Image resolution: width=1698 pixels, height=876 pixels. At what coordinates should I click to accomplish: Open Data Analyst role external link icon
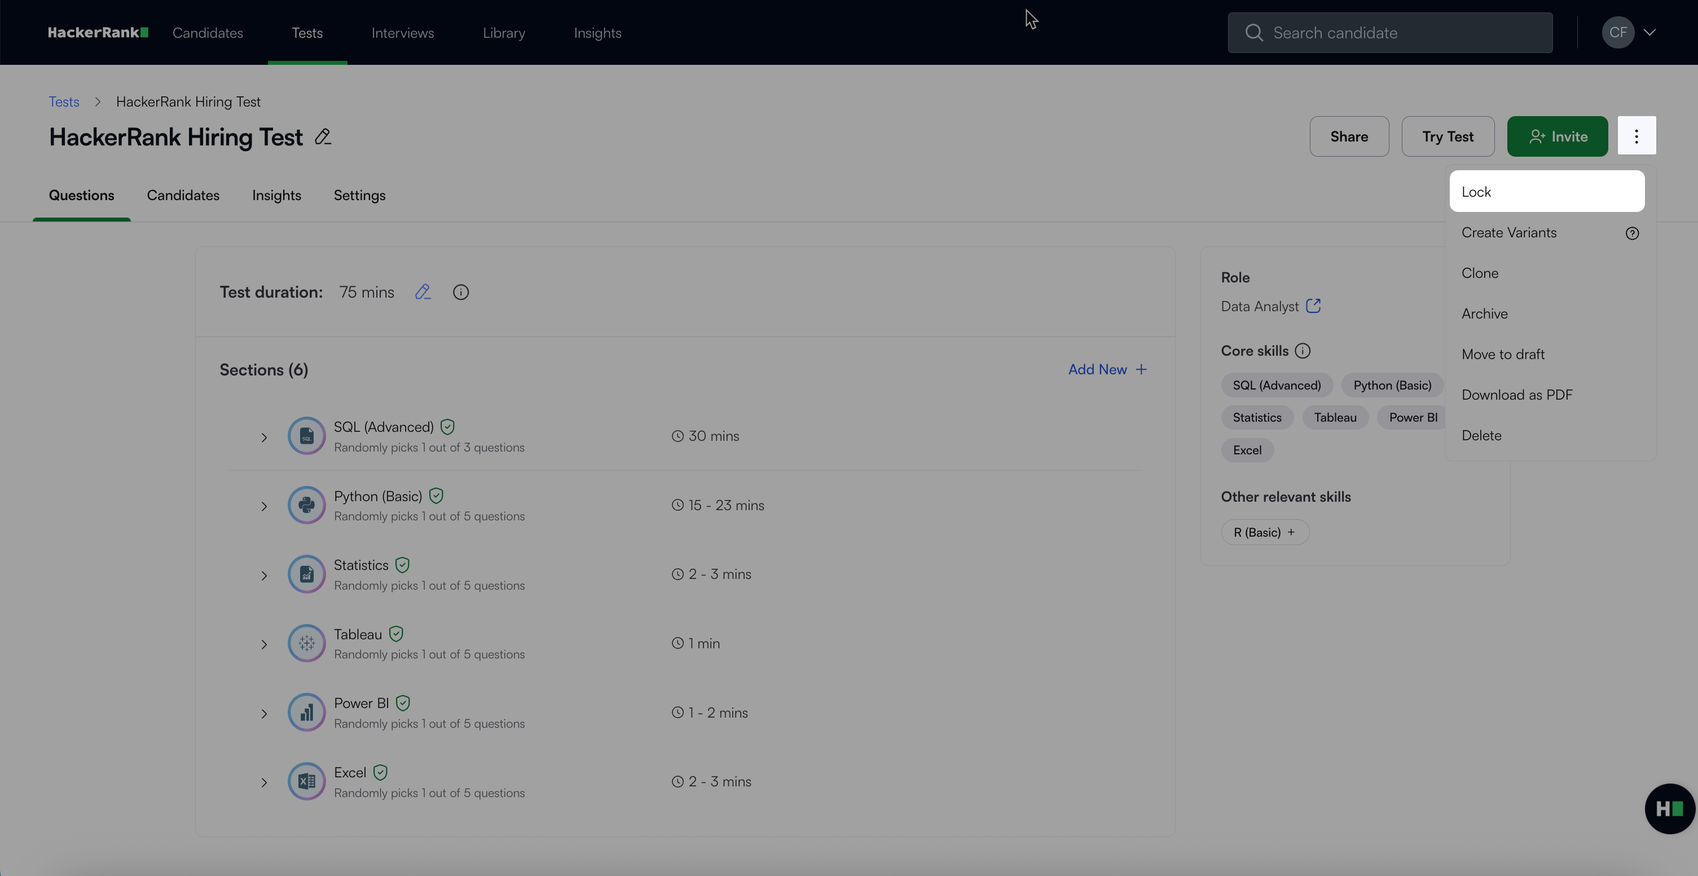coord(1313,306)
